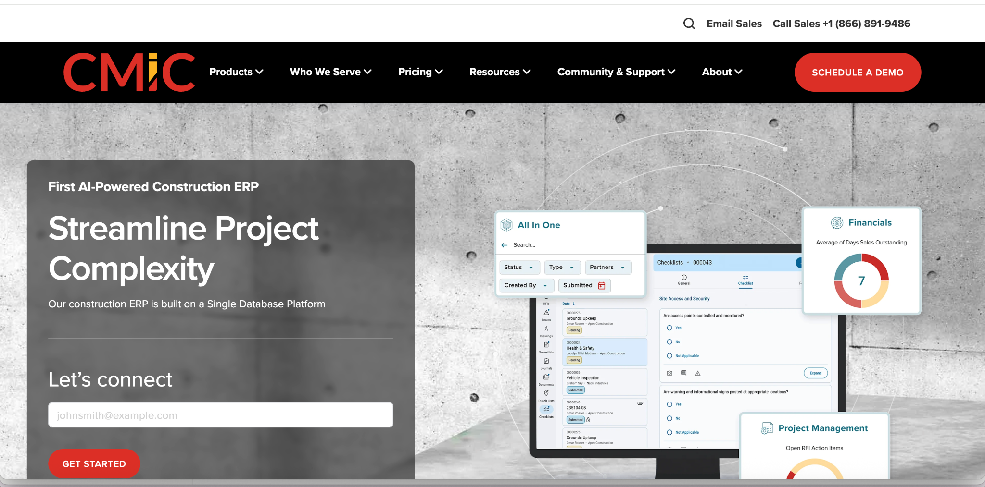Select Yes for access points controlled question
985x487 pixels.
click(669, 328)
